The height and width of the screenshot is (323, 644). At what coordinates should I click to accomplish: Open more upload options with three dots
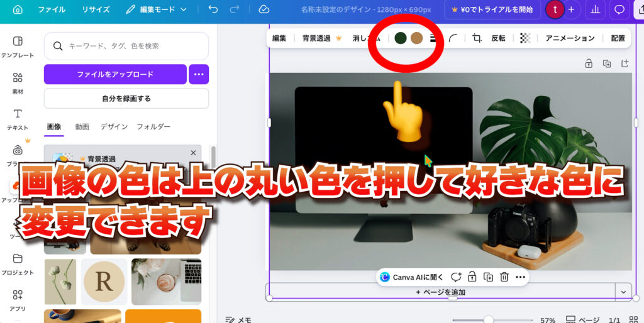pyautogui.click(x=199, y=74)
